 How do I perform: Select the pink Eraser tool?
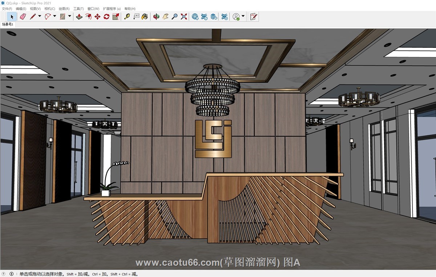(23, 16)
